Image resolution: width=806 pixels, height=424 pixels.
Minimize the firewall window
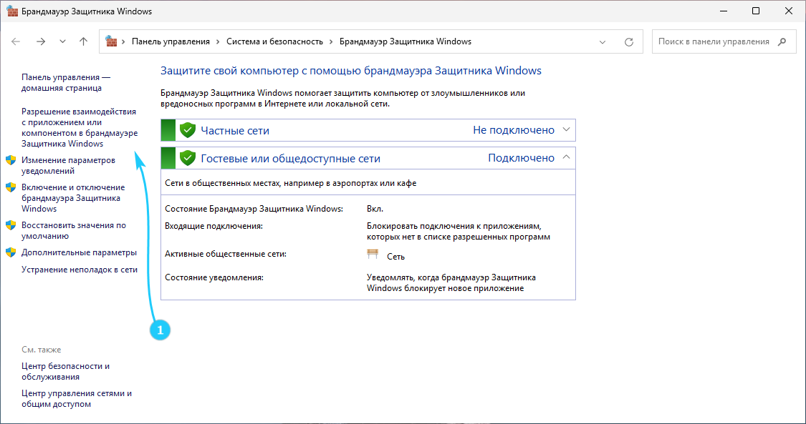pos(723,11)
